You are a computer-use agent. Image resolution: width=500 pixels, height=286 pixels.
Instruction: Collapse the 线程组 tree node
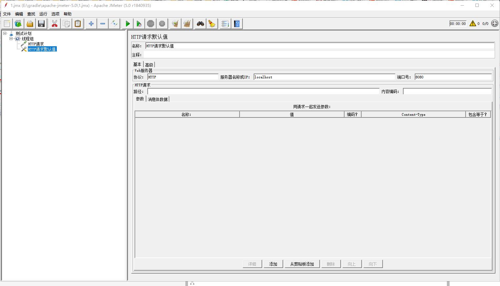(x=11, y=39)
